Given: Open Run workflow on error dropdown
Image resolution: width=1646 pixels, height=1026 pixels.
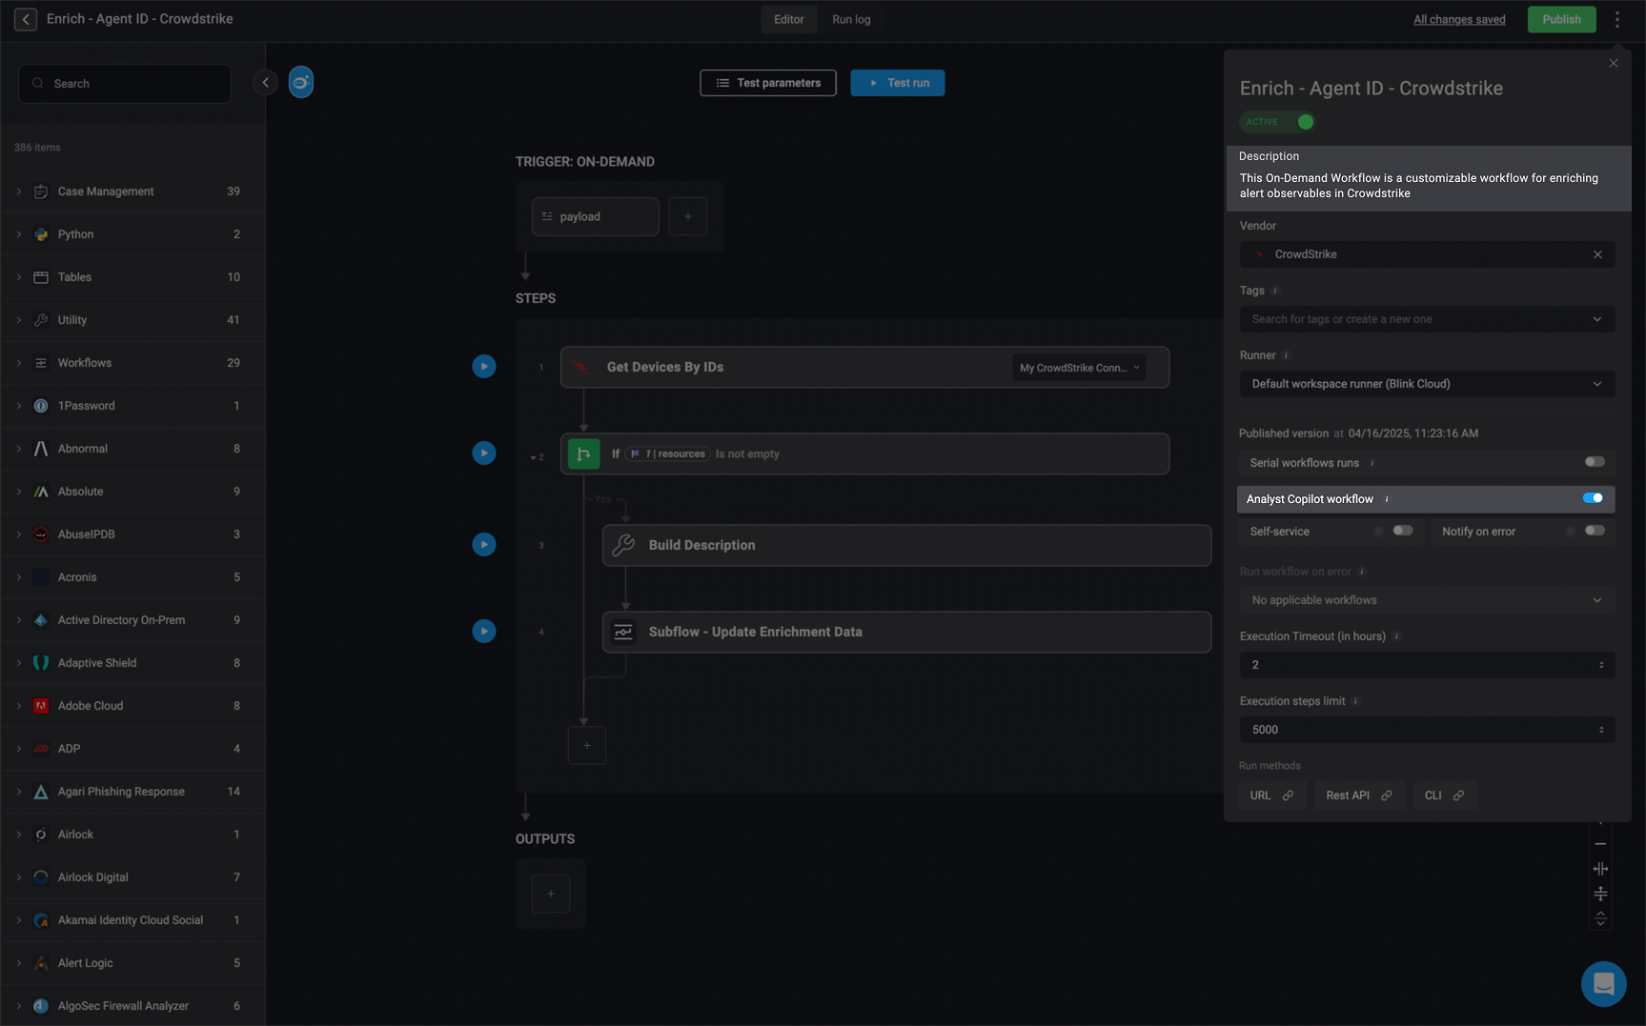Looking at the screenshot, I should pos(1427,600).
